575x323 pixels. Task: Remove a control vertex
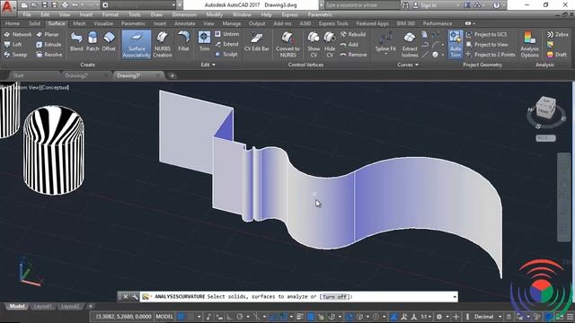pos(353,55)
